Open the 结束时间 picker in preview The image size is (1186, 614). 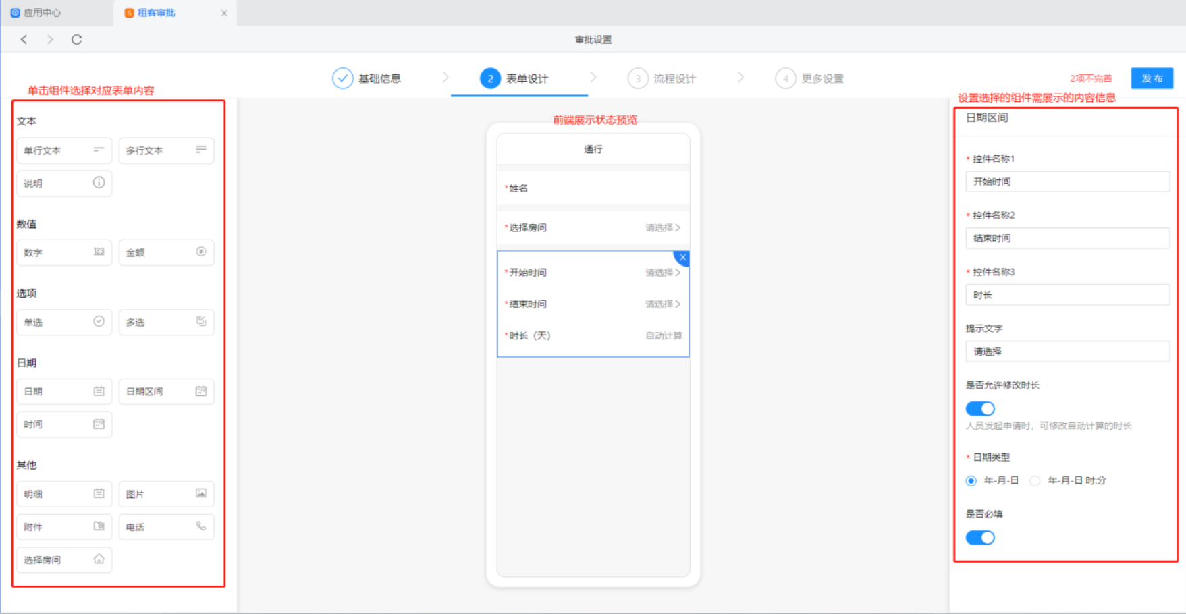[662, 304]
